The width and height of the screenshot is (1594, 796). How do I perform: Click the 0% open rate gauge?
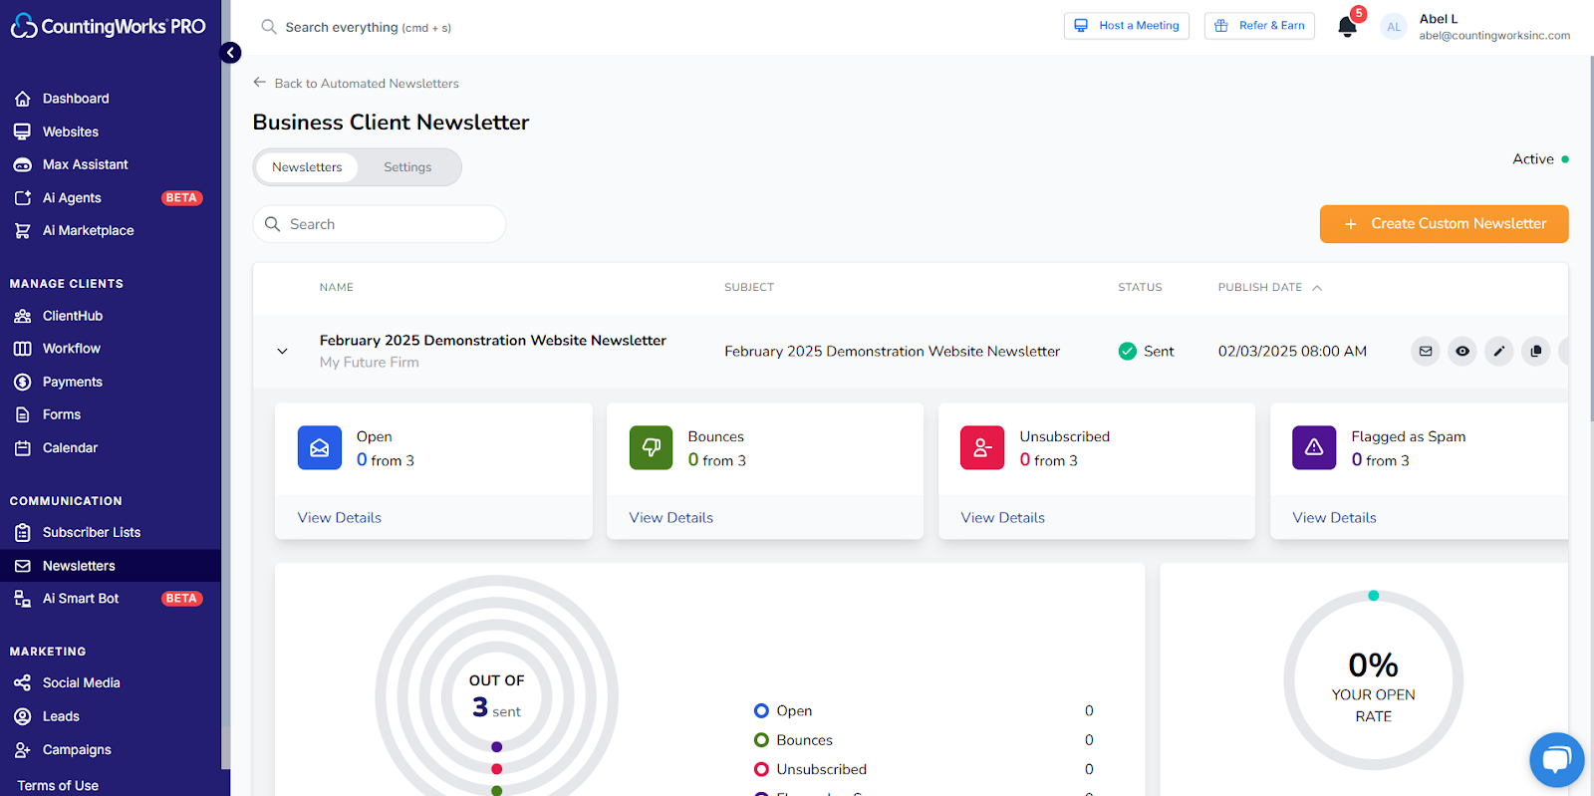[1374, 681]
